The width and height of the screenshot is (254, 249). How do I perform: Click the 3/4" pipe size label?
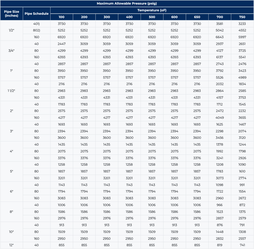click(x=12, y=50)
